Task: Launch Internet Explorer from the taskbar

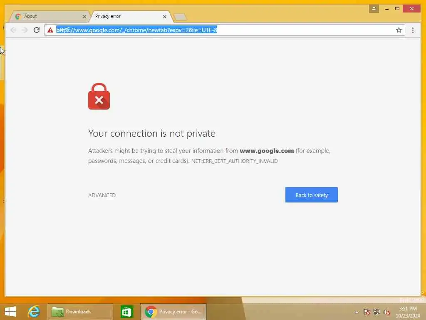Action: [x=34, y=312]
